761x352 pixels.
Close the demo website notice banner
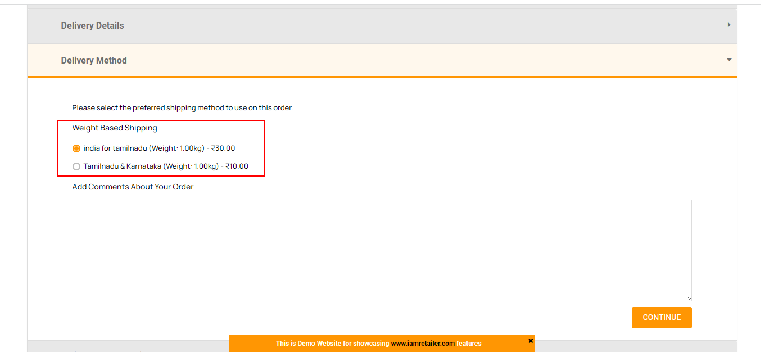(x=531, y=341)
